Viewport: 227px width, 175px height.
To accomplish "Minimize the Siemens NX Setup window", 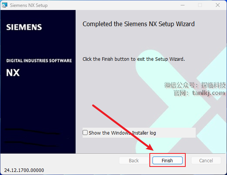I will (183, 5).
